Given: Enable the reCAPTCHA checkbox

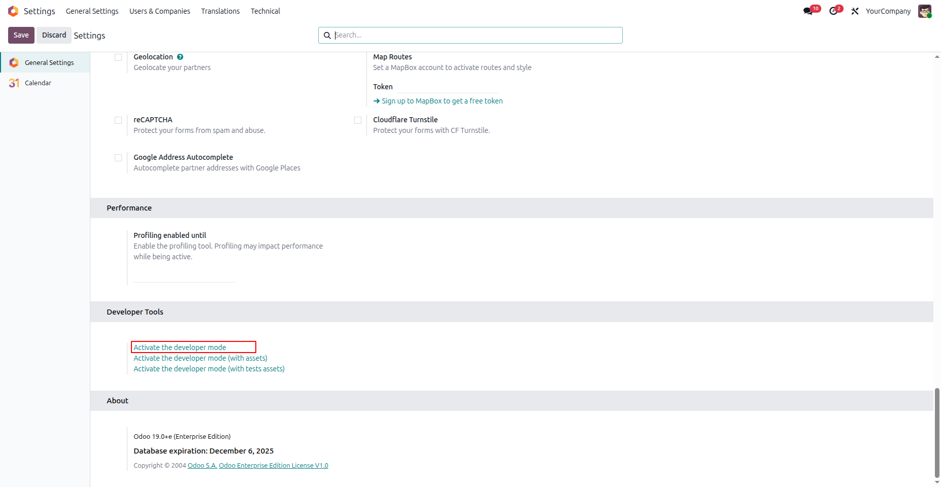Looking at the screenshot, I should click(118, 120).
